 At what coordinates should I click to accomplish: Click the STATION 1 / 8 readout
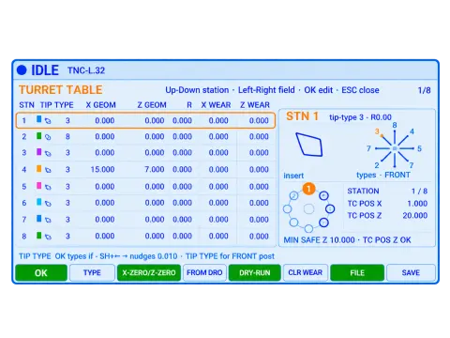coord(387,192)
